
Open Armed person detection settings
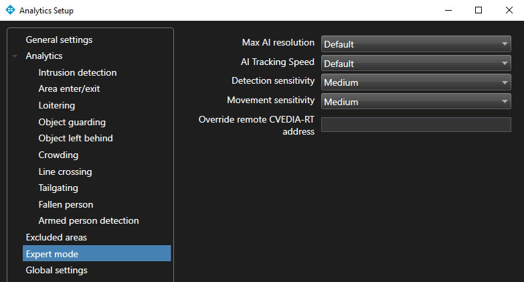pyautogui.click(x=88, y=220)
